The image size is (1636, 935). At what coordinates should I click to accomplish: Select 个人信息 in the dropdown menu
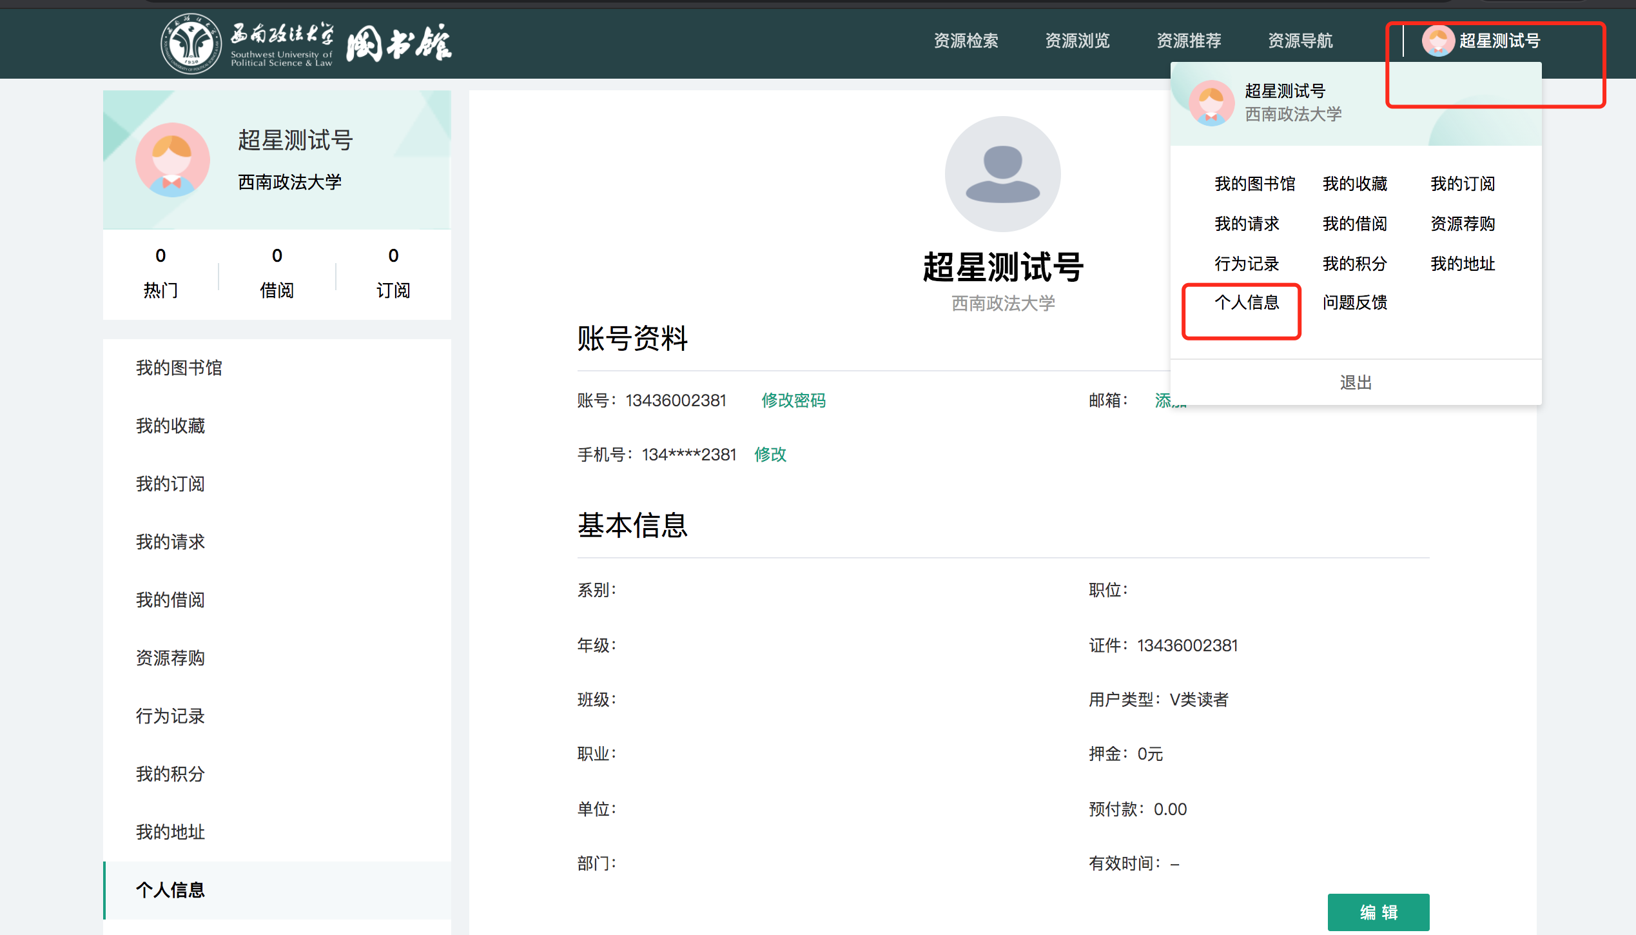[1246, 302]
